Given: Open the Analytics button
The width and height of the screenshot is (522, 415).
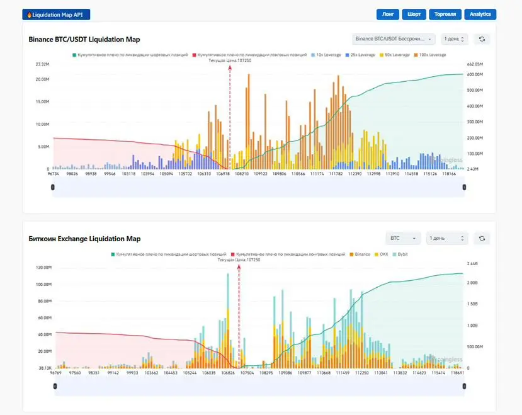Looking at the screenshot, I should pyautogui.click(x=480, y=14).
